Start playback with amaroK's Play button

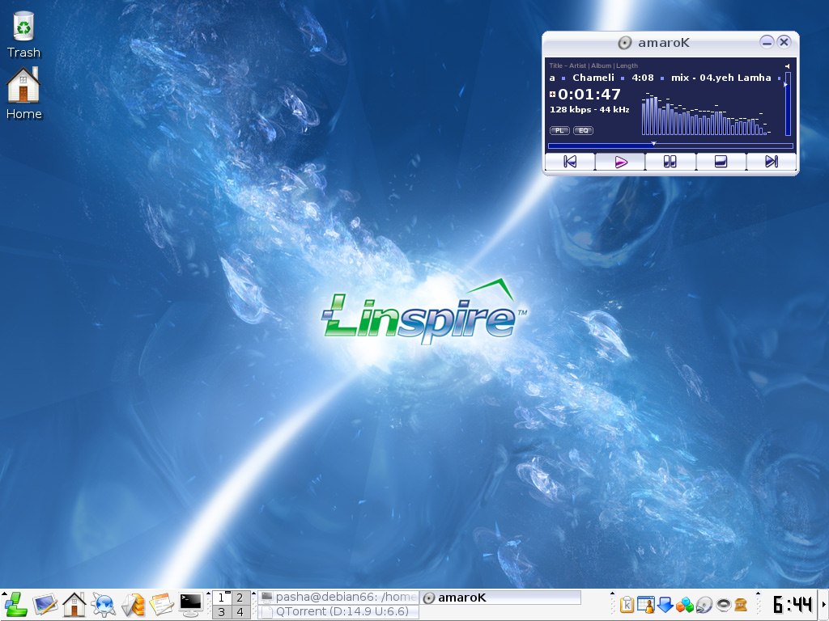click(620, 162)
